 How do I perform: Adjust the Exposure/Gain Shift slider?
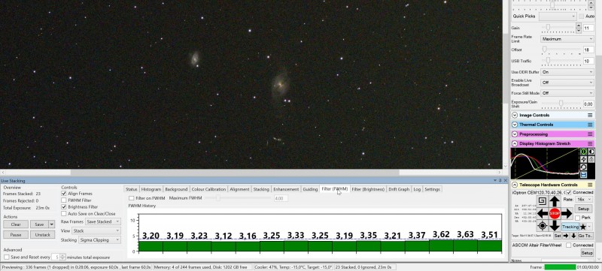point(561,104)
